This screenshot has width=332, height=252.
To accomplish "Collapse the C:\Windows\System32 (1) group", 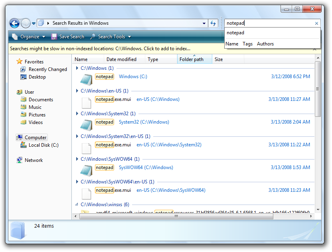I will [x=77, y=114].
